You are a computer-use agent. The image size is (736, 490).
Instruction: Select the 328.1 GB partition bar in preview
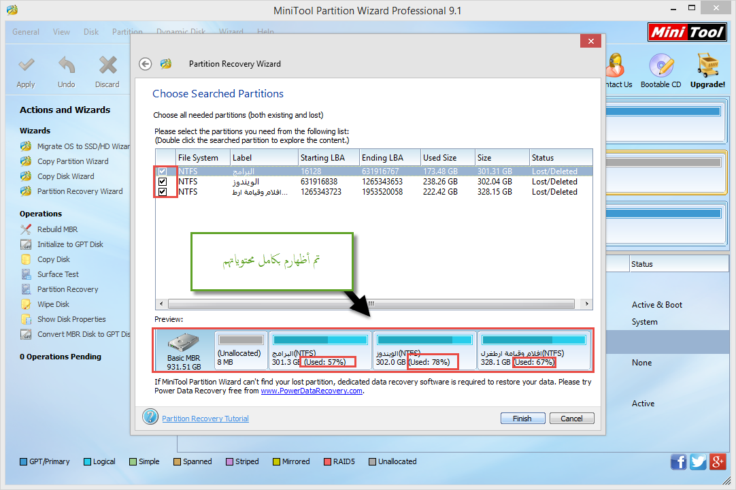[534, 350]
